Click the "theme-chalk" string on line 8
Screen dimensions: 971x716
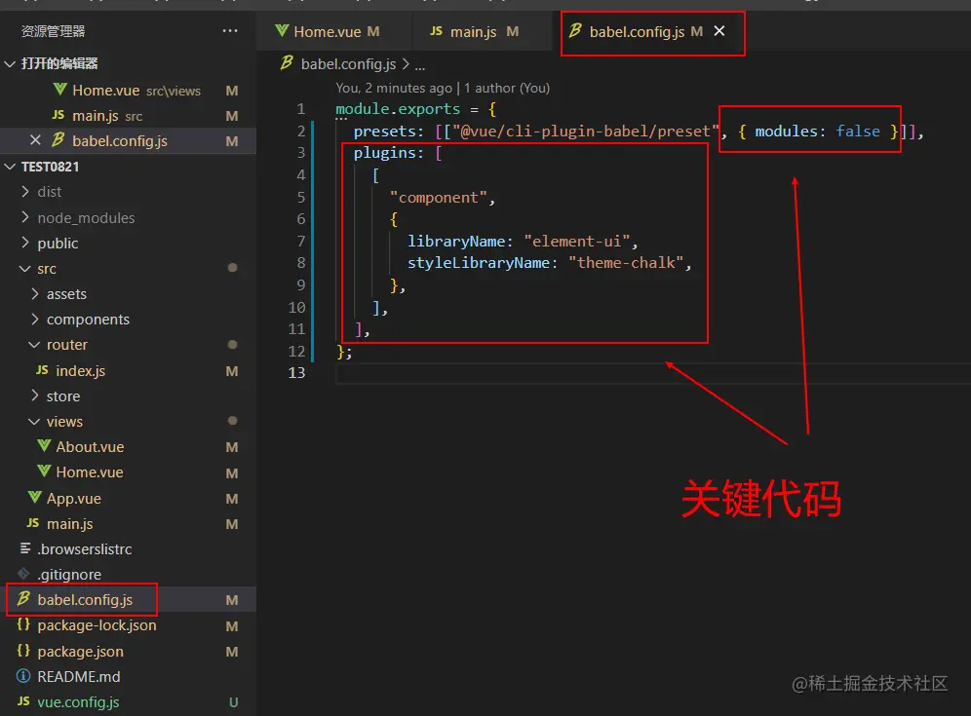pyautogui.click(x=626, y=263)
